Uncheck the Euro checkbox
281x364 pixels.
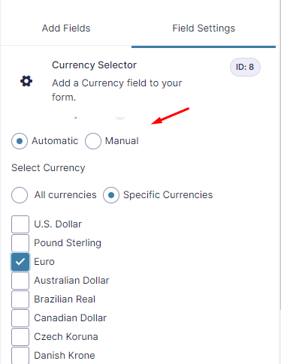coord(20,262)
